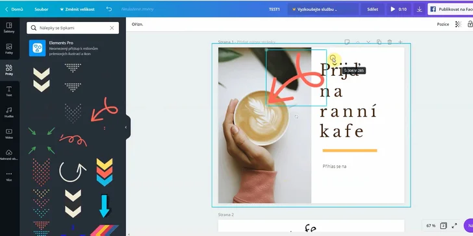Select the Prvky elements tab
Image resolution: width=473 pixels, height=236 pixels.
[x=9, y=70]
